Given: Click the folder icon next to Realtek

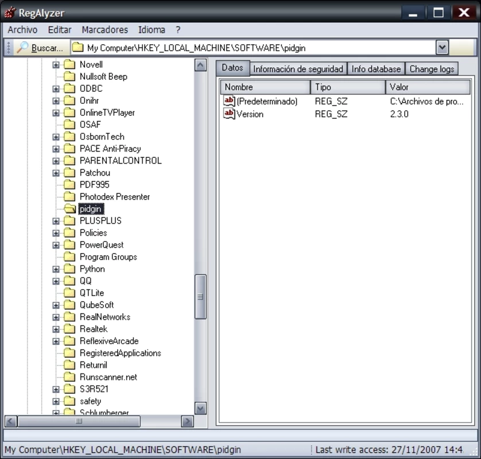Looking at the screenshot, I should point(69,329).
